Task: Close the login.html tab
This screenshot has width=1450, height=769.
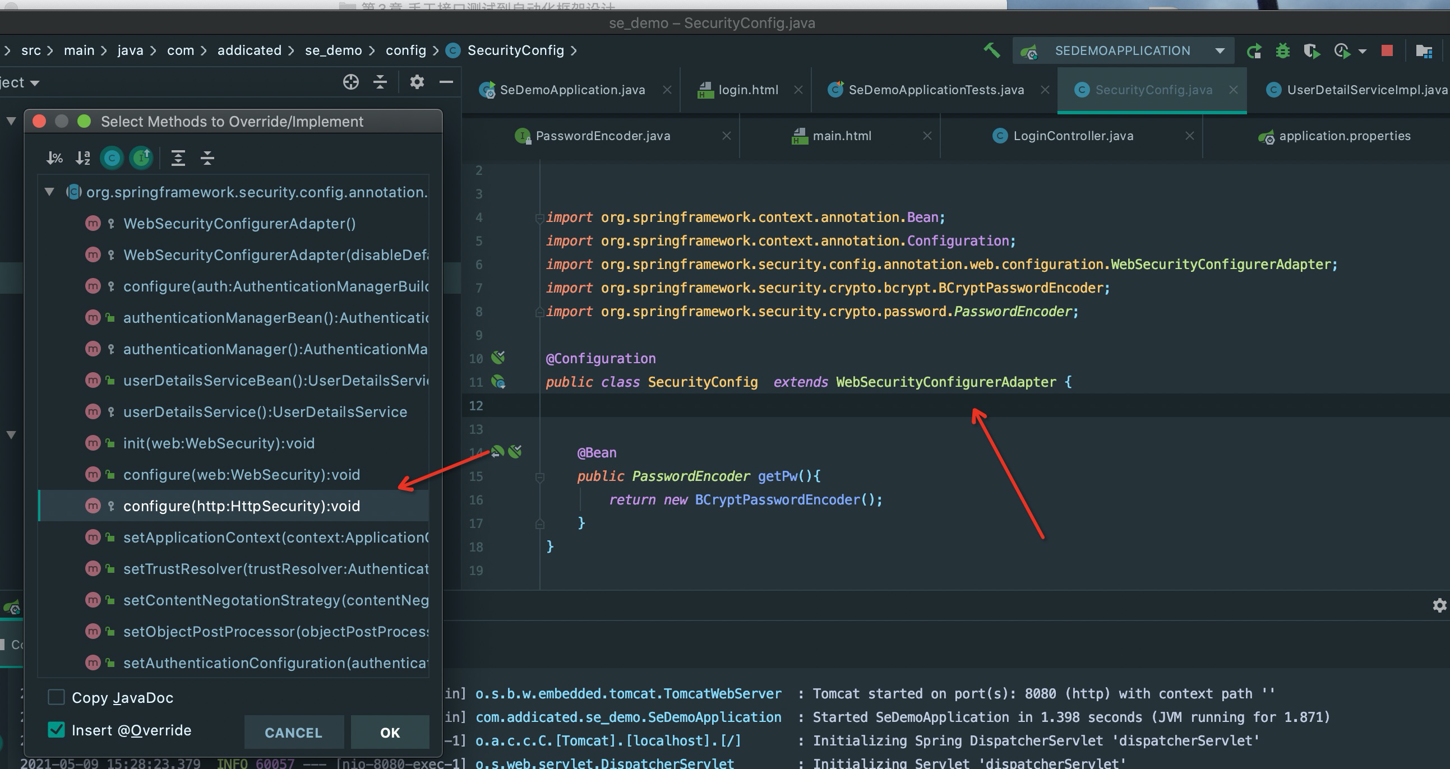Action: [x=798, y=90]
